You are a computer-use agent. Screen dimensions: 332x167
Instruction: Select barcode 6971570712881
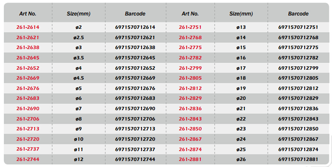pyautogui.click(x=298, y=159)
